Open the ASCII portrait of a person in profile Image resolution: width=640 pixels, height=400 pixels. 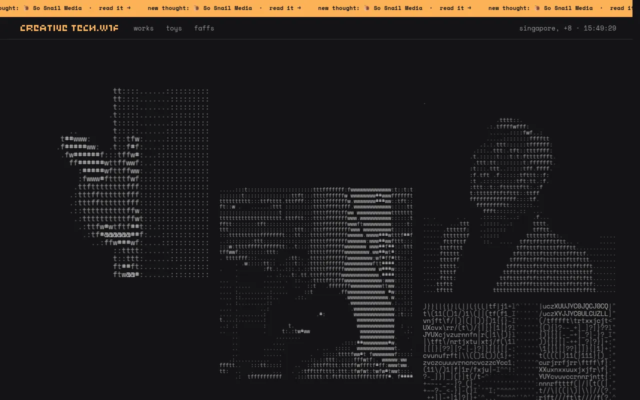[x=519, y=196]
